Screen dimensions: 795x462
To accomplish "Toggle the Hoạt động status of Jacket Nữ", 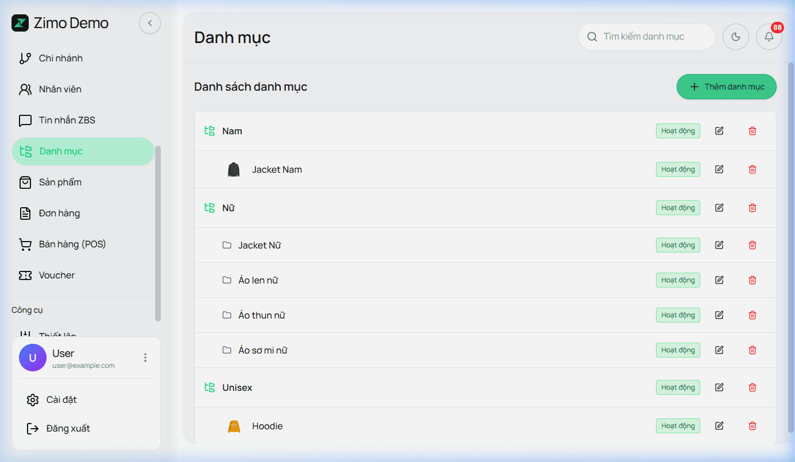I will [x=678, y=245].
